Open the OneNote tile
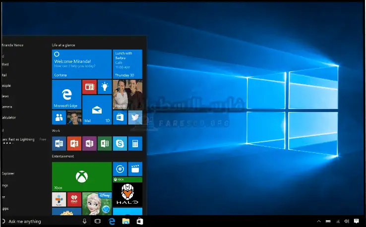 tap(89, 143)
